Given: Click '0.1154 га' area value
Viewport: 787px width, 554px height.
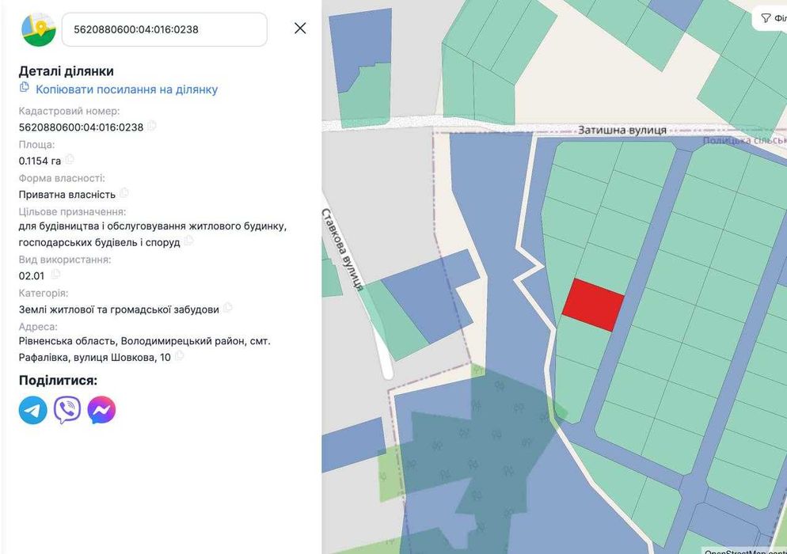Looking at the screenshot, I should pyautogui.click(x=40, y=161).
